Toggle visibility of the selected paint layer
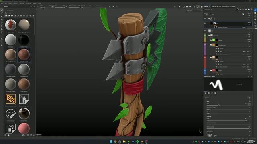The width and height of the screenshot is (257, 144). 205,23
